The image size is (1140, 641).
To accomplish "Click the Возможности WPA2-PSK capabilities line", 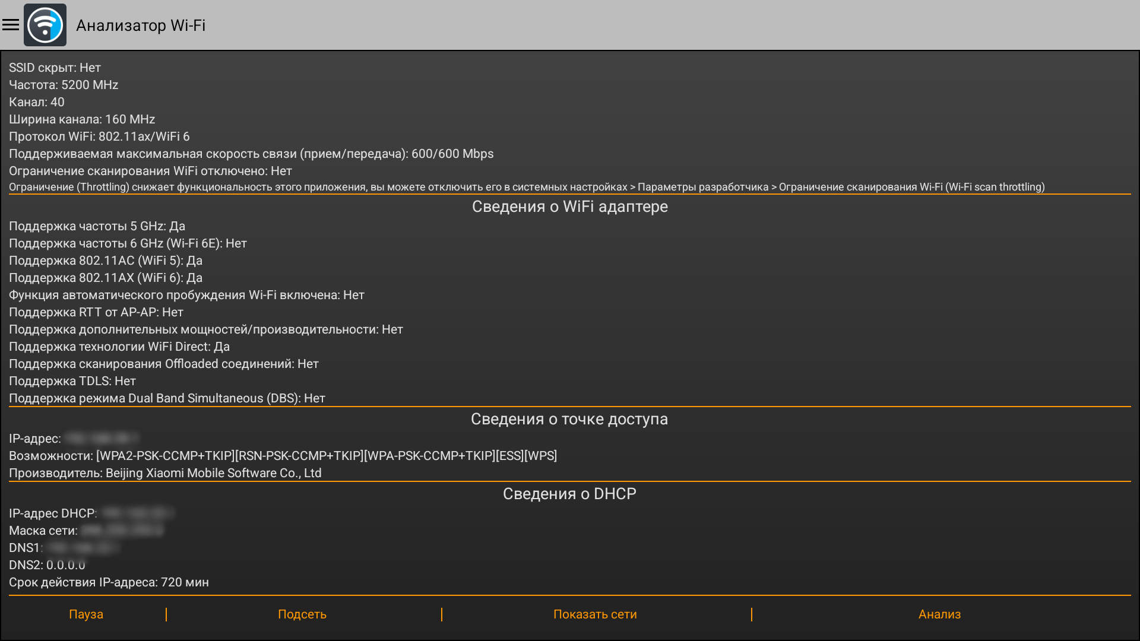I will (283, 456).
